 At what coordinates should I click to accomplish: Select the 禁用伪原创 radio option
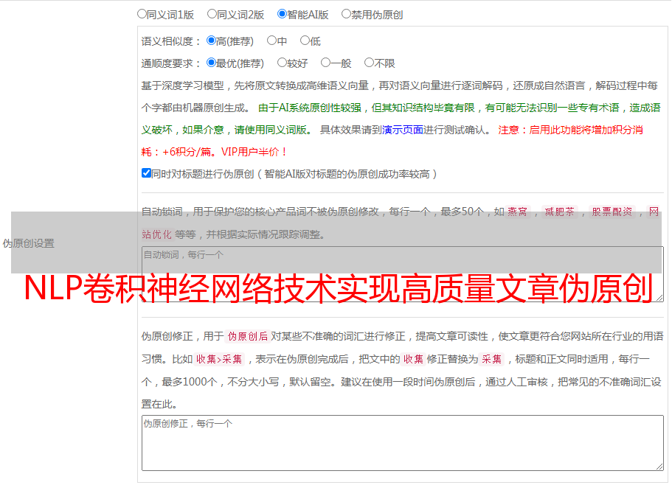coord(346,14)
